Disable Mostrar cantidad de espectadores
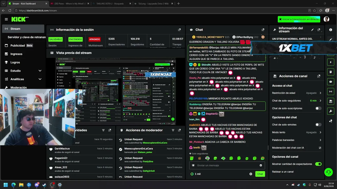 [x=318, y=164]
